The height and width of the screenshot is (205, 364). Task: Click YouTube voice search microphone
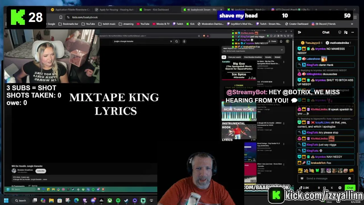tap(184, 41)
